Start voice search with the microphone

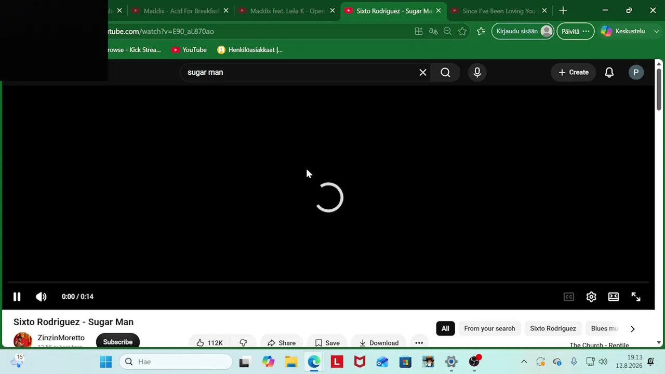pyautogui.click(x=477, y=72)
